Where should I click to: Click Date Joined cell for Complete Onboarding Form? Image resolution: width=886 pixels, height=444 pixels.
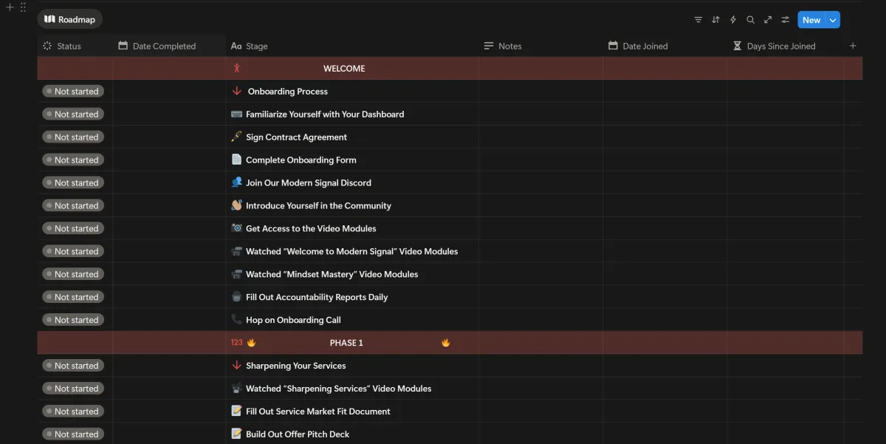tap(664, 160)
